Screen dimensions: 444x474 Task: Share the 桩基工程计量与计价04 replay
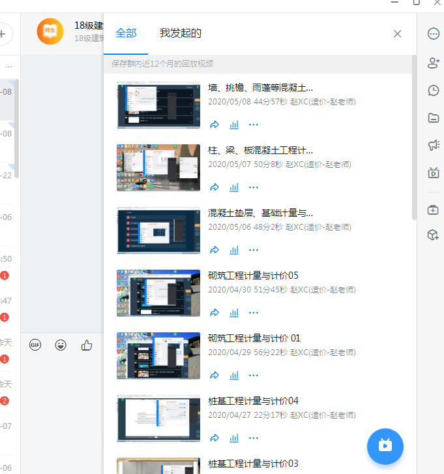(215, 438)
